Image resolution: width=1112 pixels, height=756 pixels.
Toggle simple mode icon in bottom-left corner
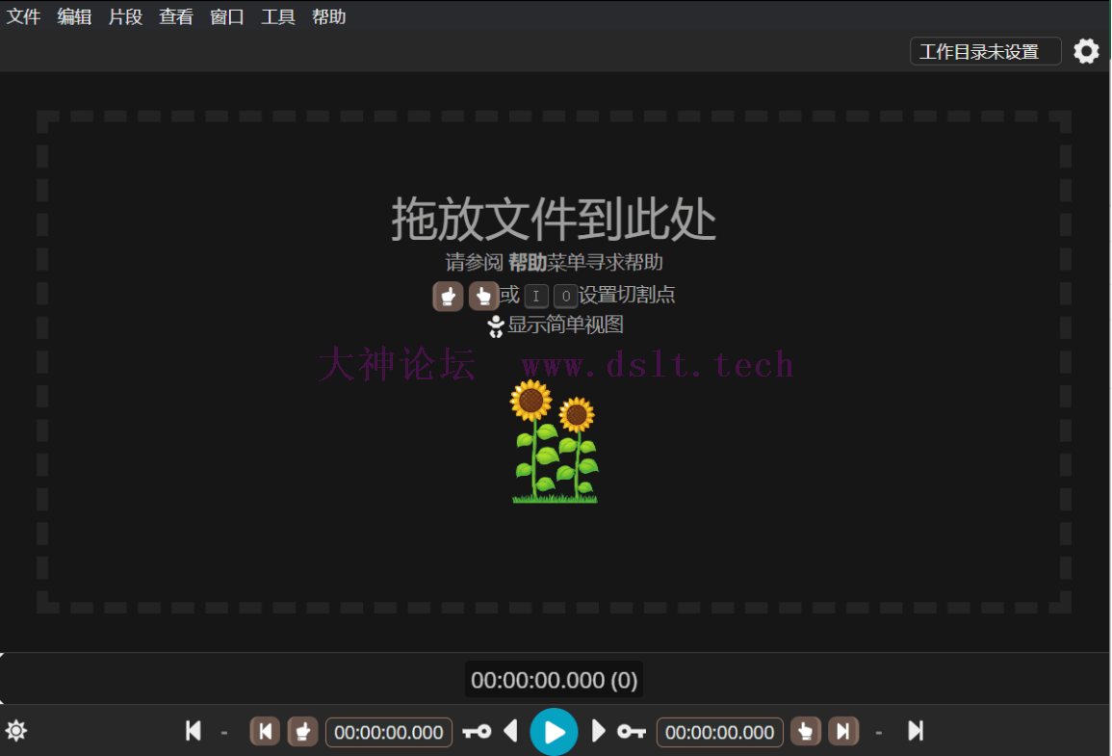click(16, 732)
